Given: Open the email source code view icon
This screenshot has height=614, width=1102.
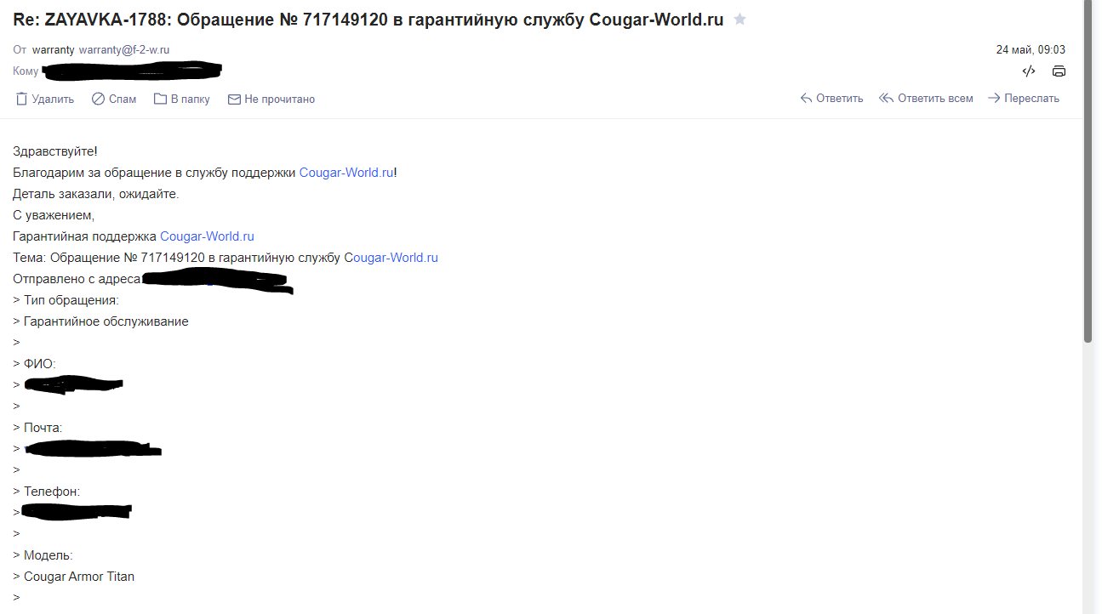Looking at the screenshot, I should [x=1028, y=71].
